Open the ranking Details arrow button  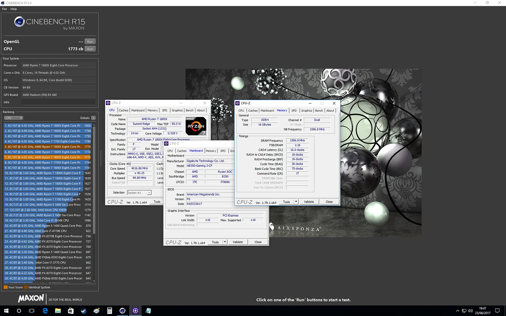(93, 118)
